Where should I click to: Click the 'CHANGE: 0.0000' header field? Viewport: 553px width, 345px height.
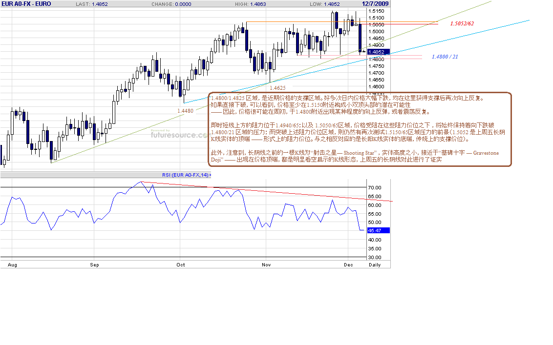(x=171, y=4)
